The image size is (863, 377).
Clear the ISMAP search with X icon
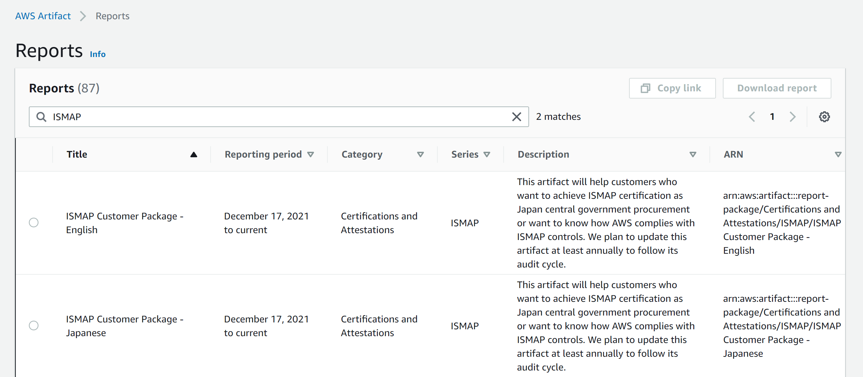[516, 117]
